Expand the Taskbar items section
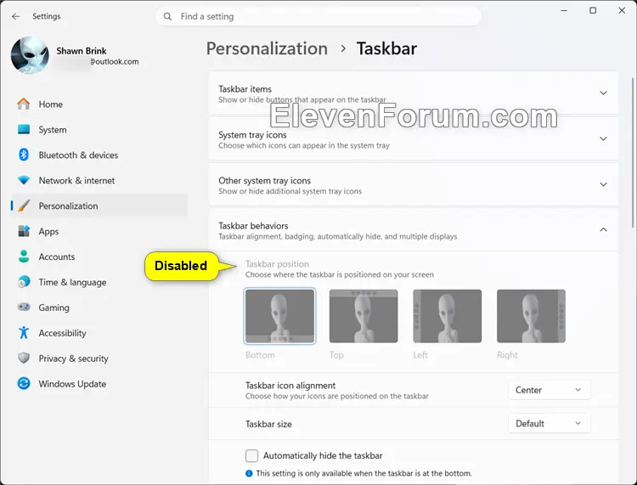The width and height of the screenshot is (637, 485). tap(414, 93)
